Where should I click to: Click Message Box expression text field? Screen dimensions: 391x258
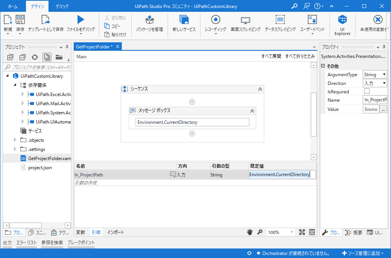[x=192, y=122]
